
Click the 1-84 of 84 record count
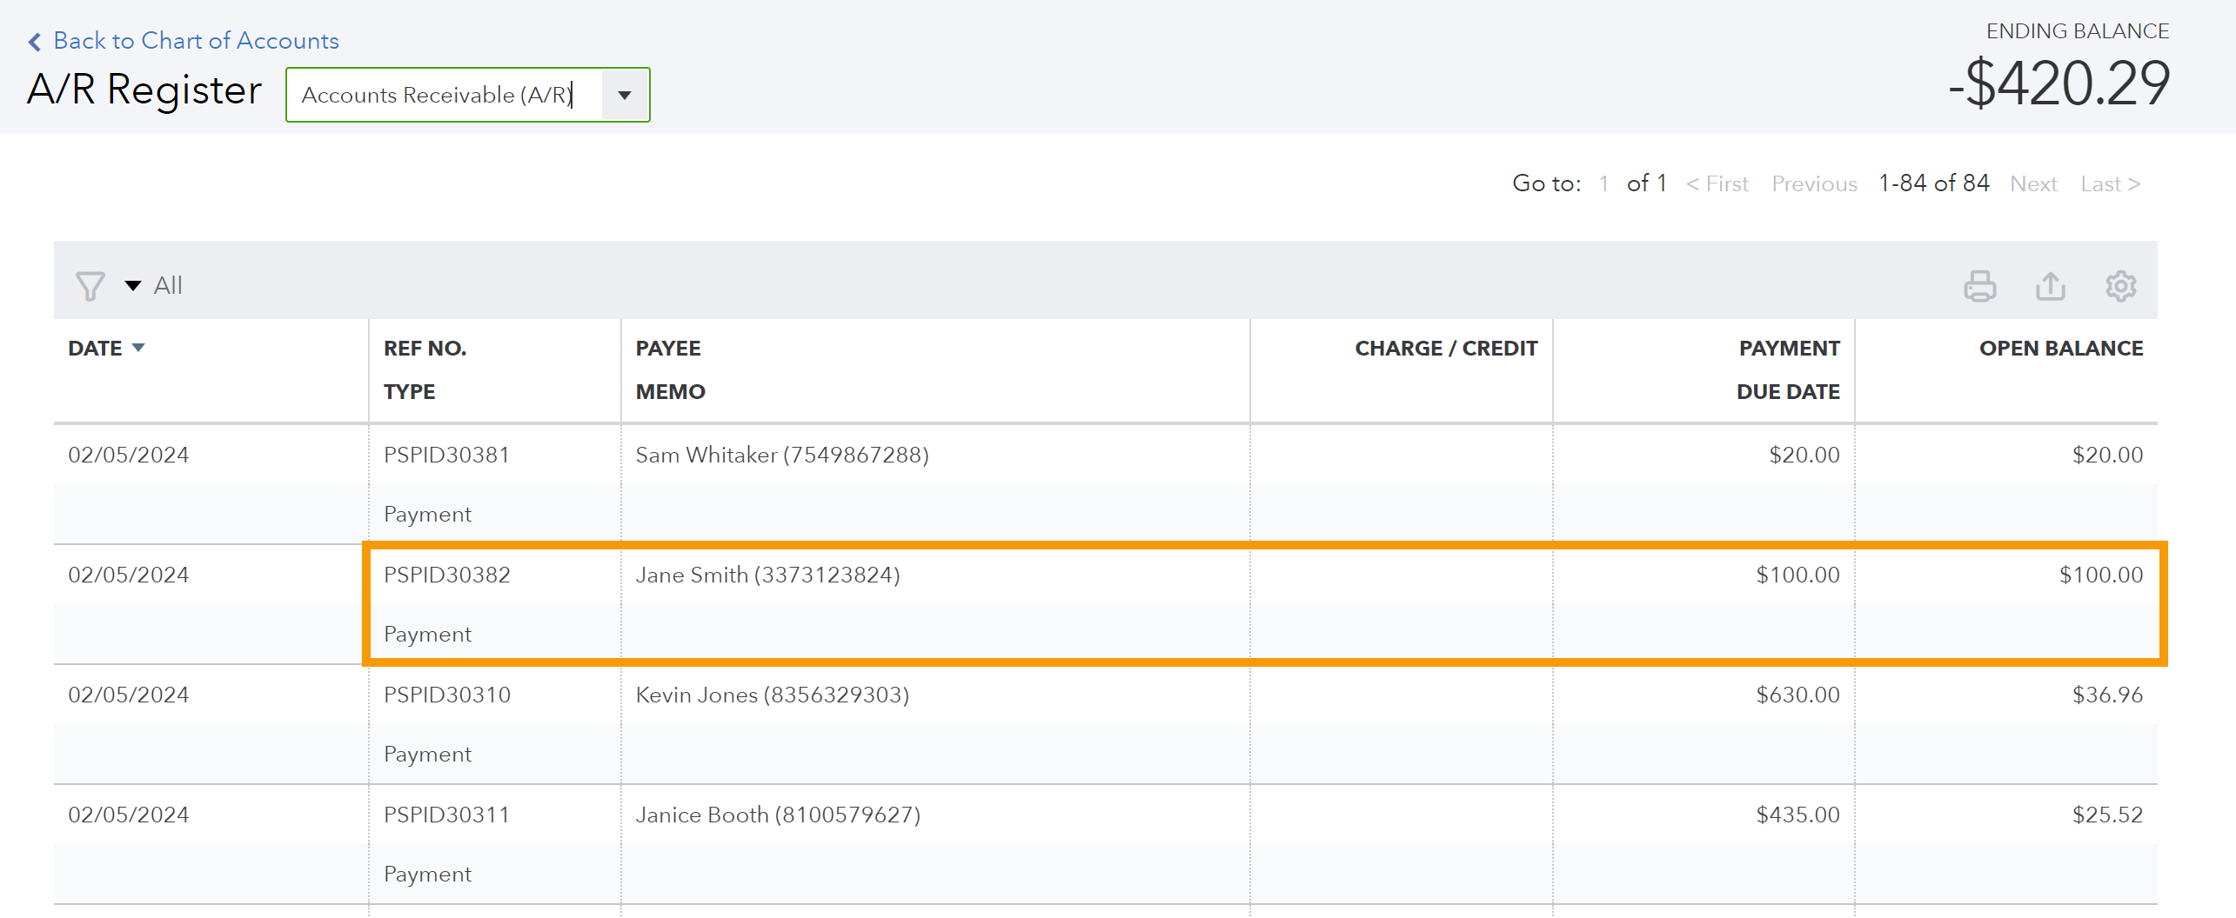pos(1933,183)
